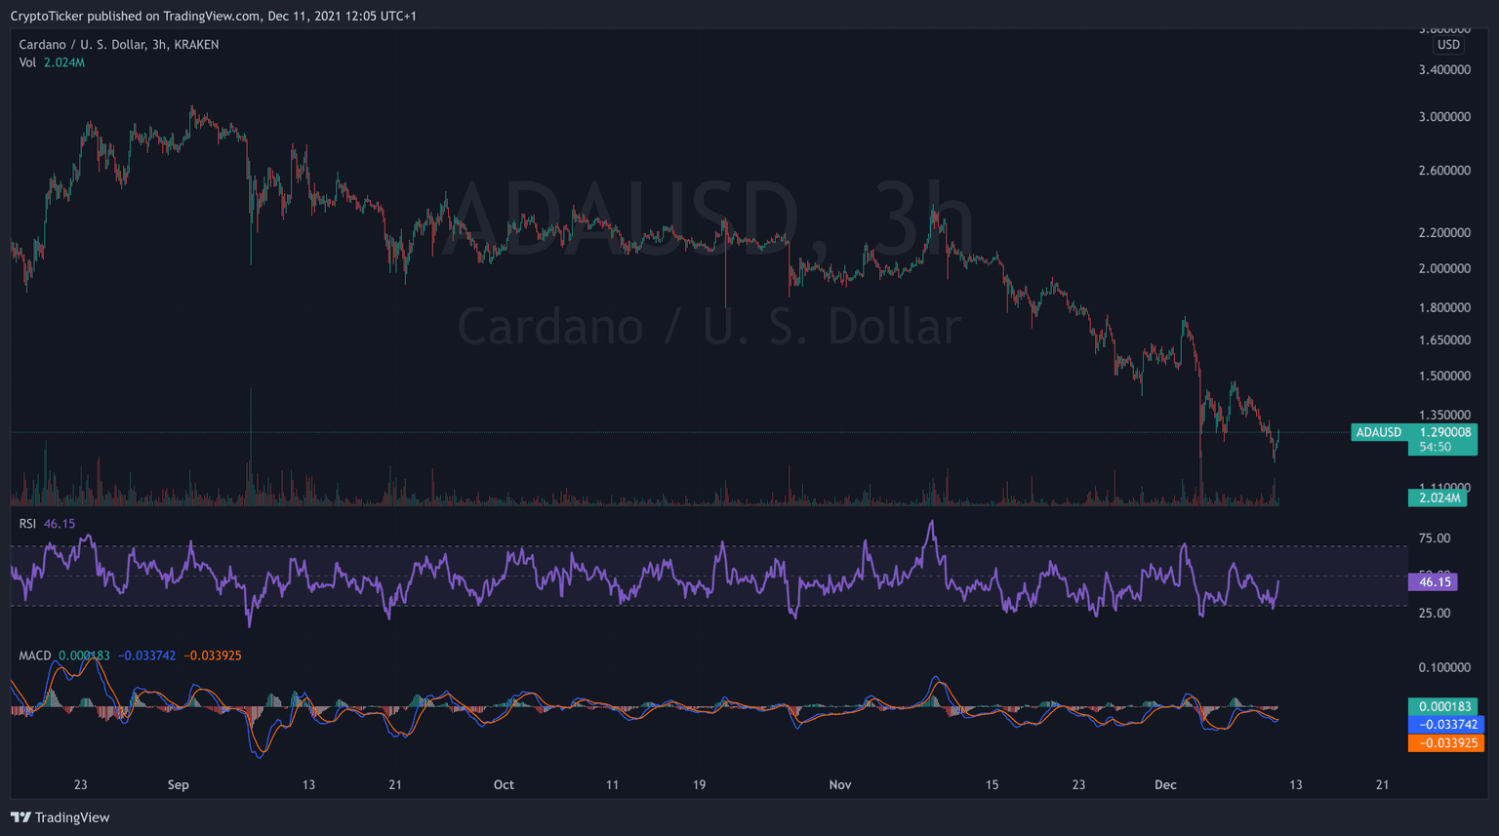The height and width of the screenshot is (836, 1499).
Task: Click the purple RSI 46.15 value tag
Action: [1434, 581]
